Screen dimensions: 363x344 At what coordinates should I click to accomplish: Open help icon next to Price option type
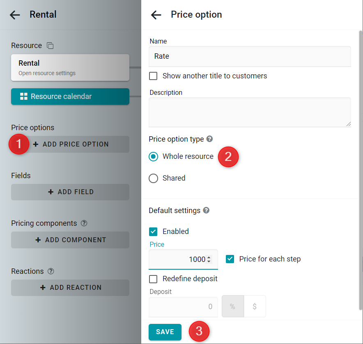209,139
